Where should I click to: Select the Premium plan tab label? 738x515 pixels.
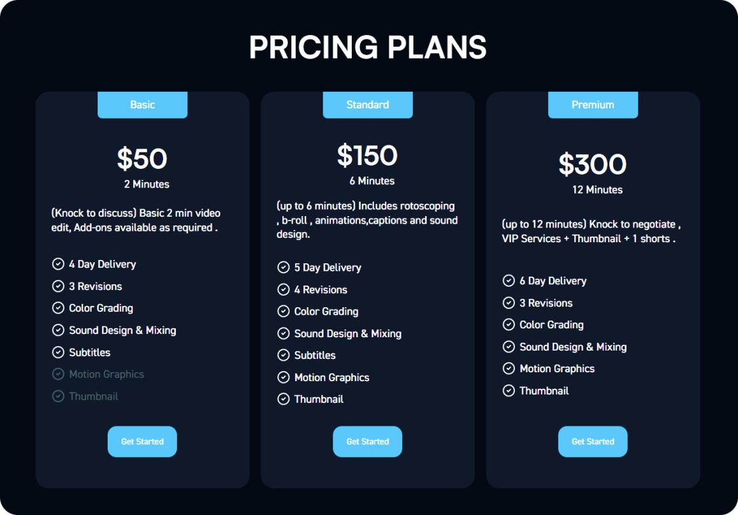593,105
